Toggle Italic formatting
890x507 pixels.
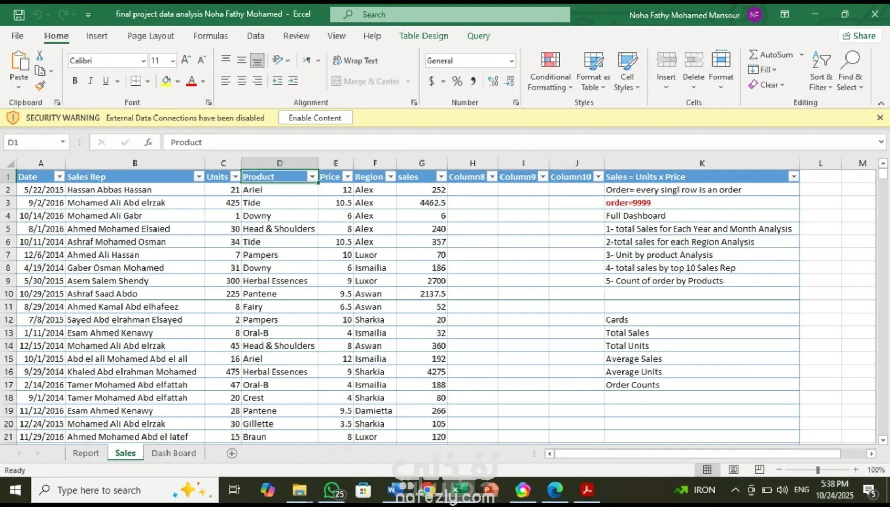coord(90,81)
